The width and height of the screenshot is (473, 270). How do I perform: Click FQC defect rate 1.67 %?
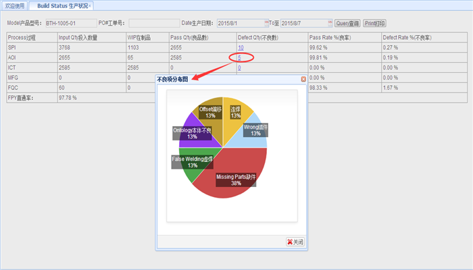[391, 88]
